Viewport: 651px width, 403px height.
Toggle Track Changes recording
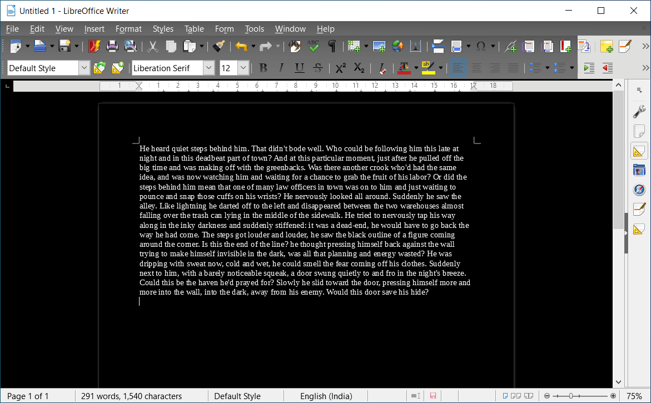625,46
